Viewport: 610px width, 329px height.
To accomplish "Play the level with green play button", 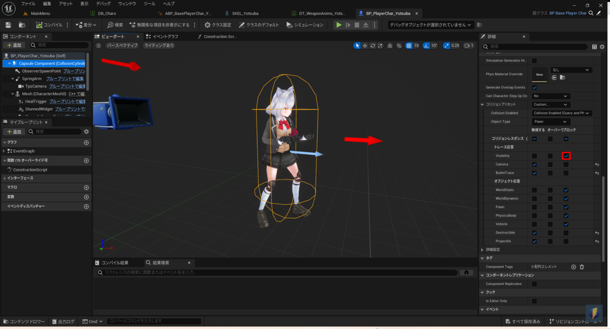I will tap(339, 24).
